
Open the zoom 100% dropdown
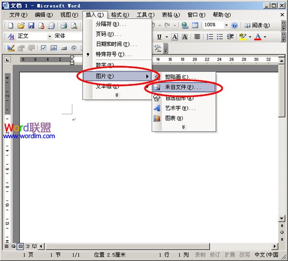(226, 25)
